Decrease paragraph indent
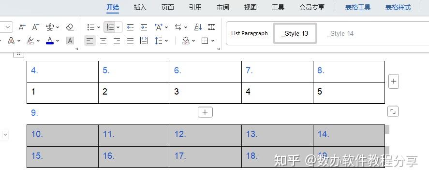Image resolution: width=429 pixels, height=179 pixels. (x=130, y=27)
